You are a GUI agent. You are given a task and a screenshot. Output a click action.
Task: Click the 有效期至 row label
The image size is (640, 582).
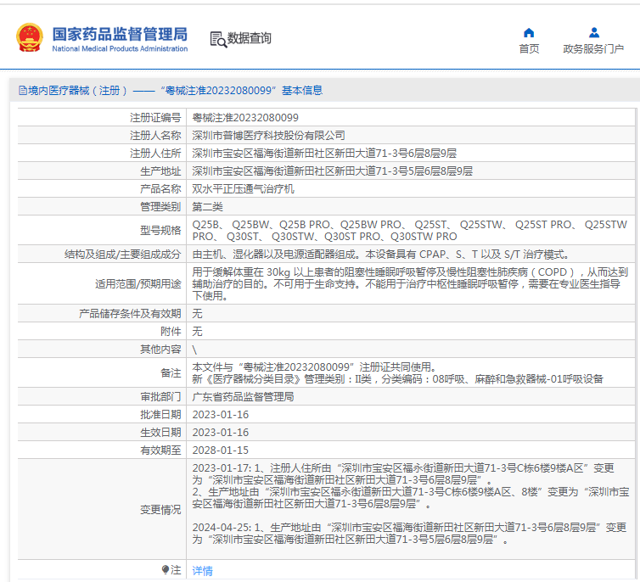(160, 450)
